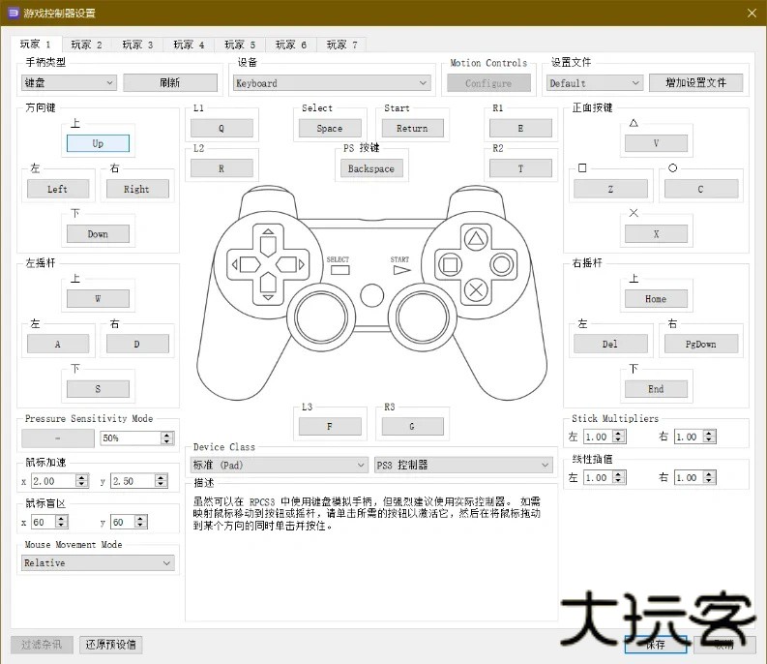Image resolution: width=767 pixels, height=664 pixels.
Task: Click the Select mapping button Space
Action: [330, 129]
